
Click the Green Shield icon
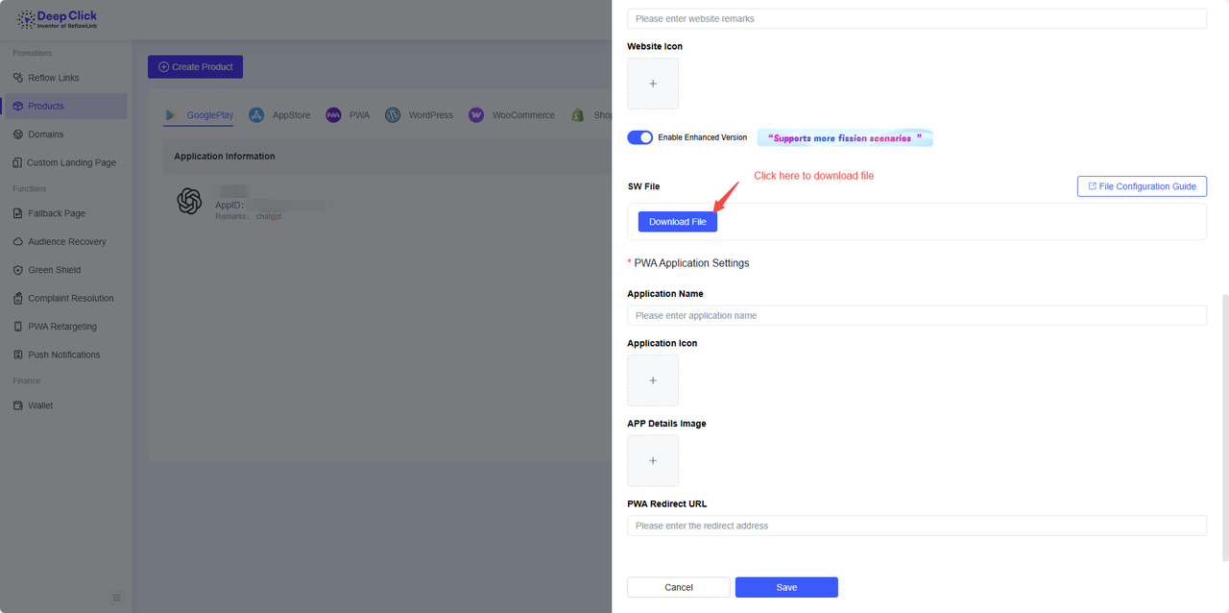click(x=18, y=270)
